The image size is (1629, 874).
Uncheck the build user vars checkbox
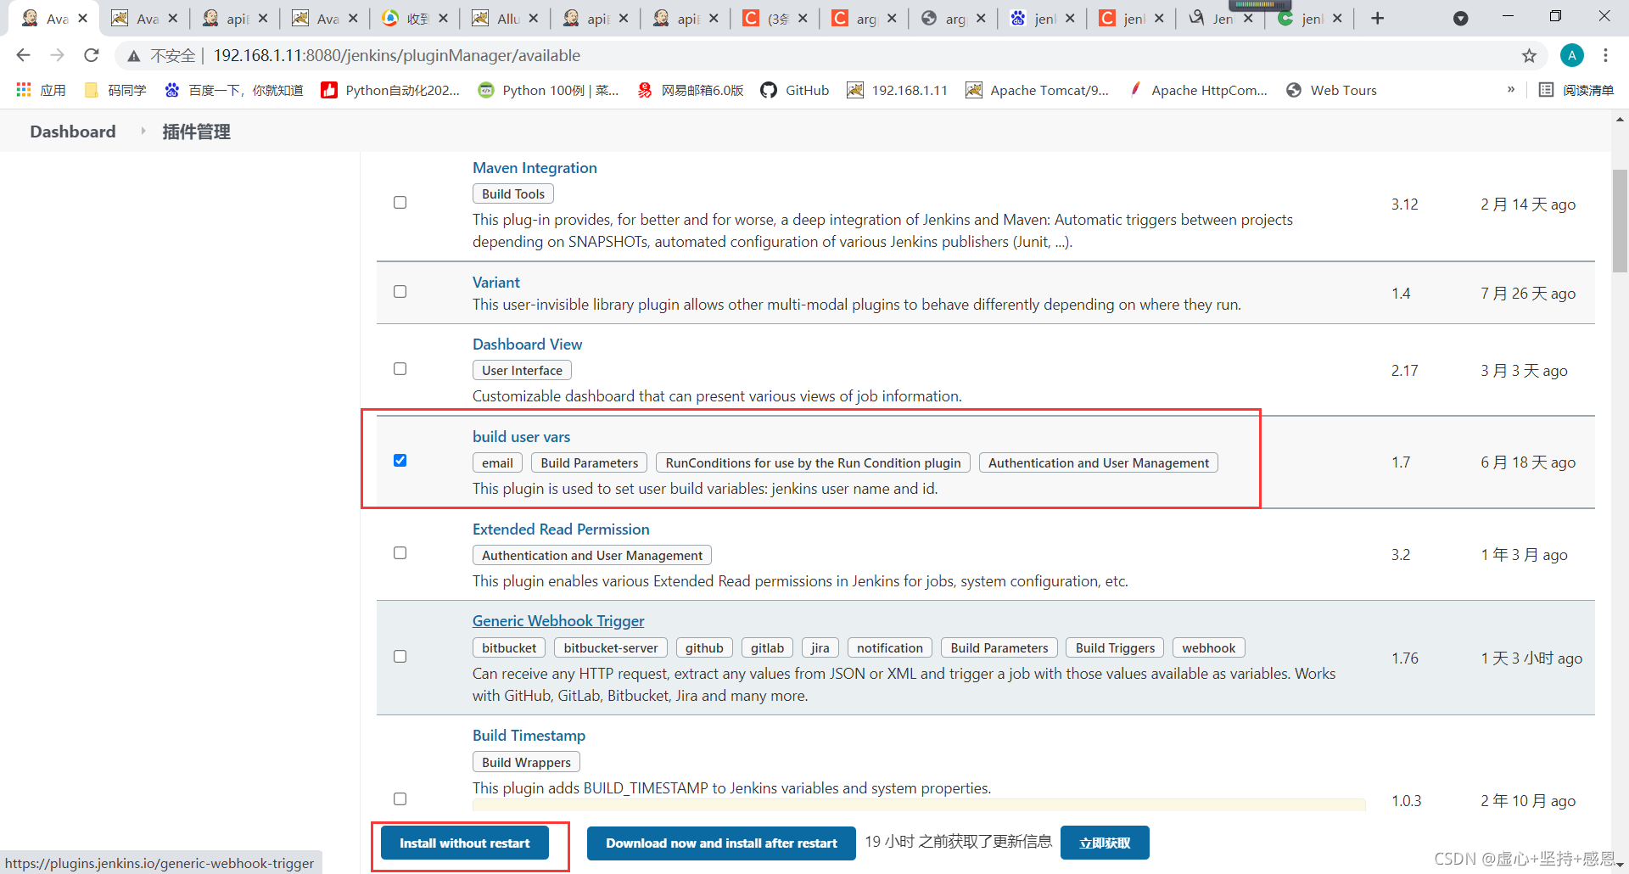400,460
